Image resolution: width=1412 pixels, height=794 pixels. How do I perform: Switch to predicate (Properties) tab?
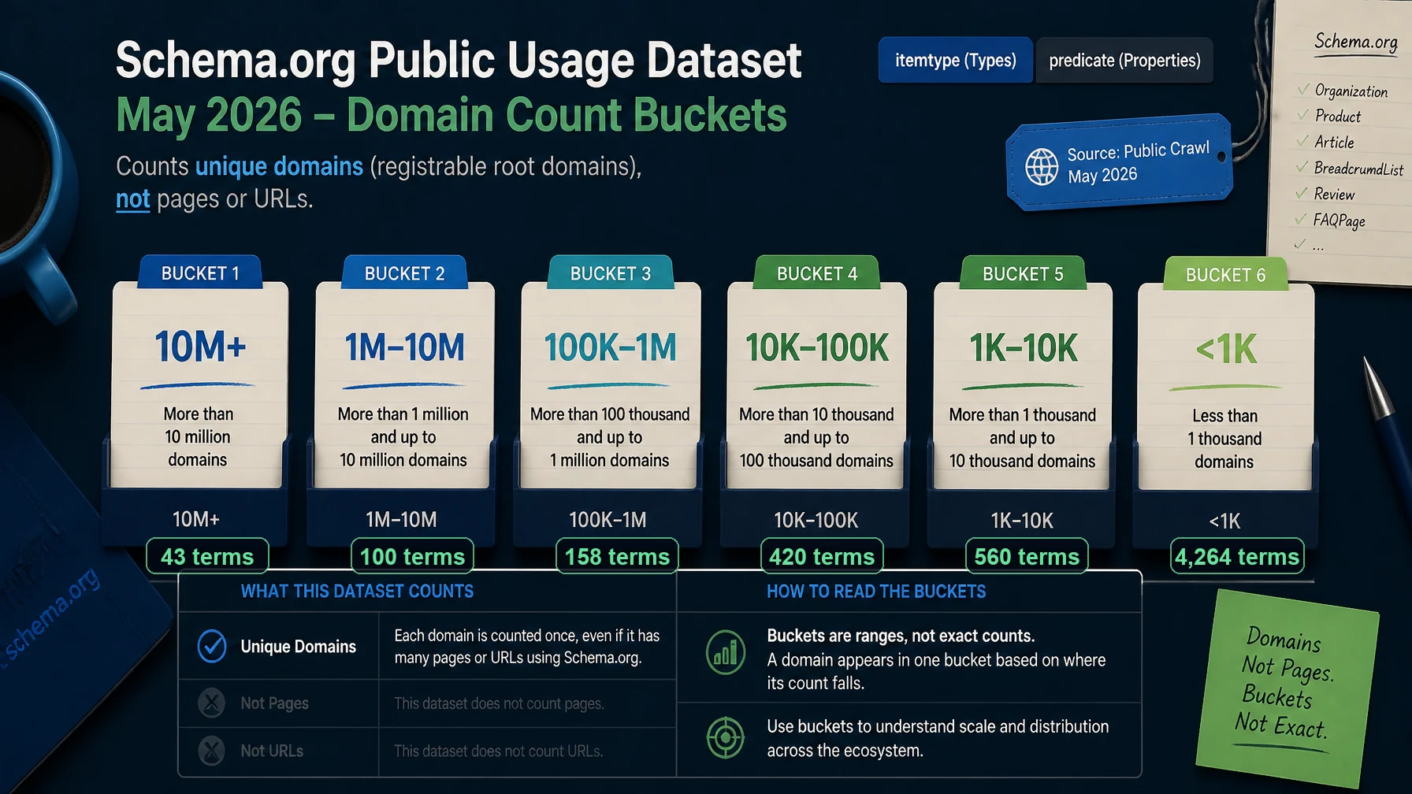(1124, 60)
